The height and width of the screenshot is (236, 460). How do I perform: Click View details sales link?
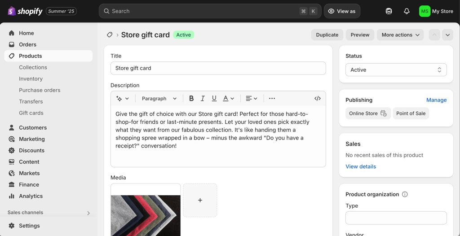tap(361, 166)
